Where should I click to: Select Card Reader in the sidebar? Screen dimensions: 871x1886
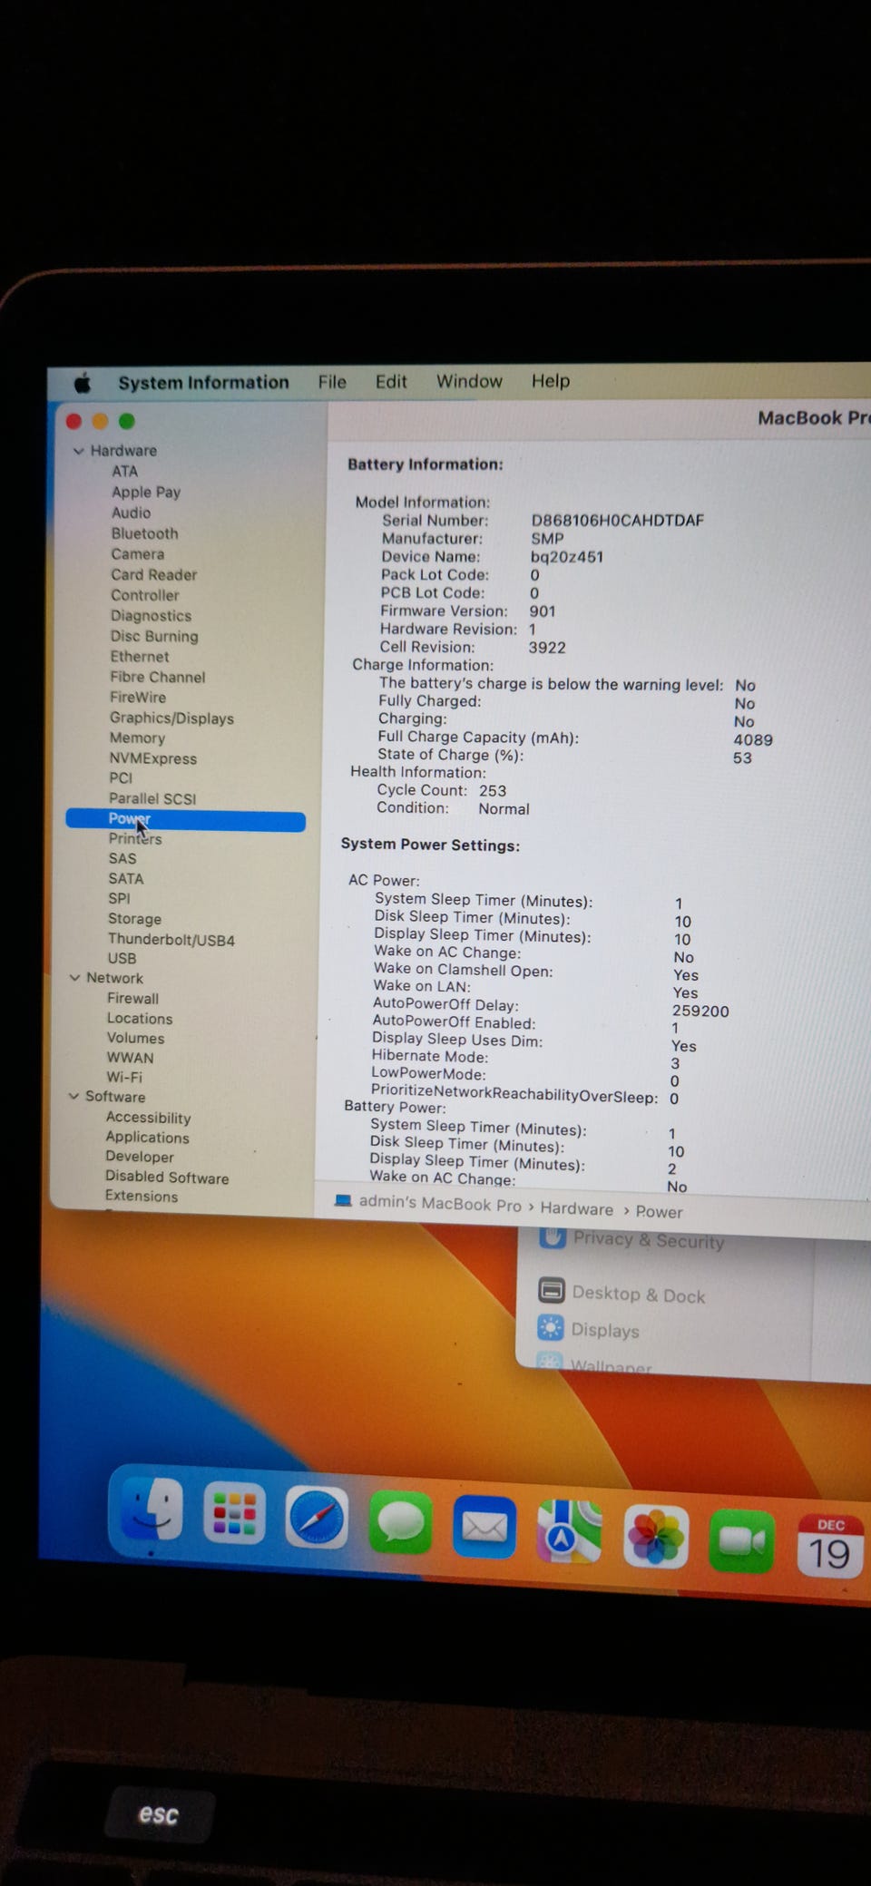pos(154,574)
